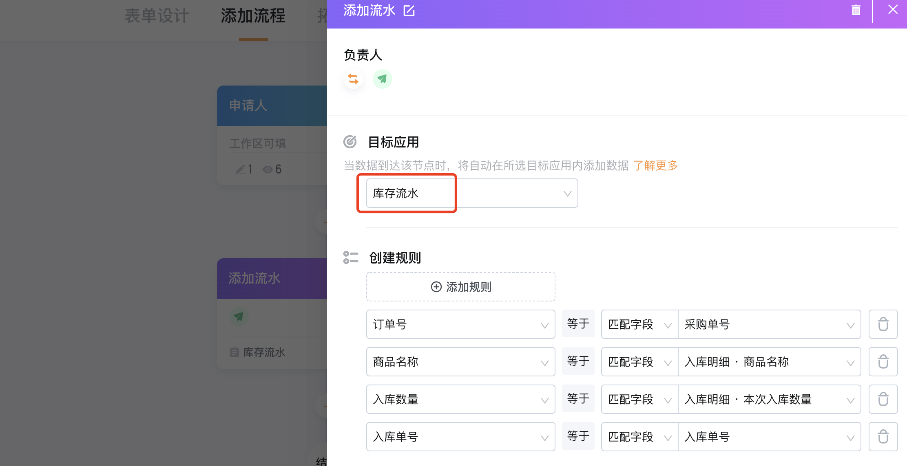Image resolution: width=907 pixels, height=466 pixels.
Task: Open the left 入库单号 field dropdown
Action: pos(461,437)
